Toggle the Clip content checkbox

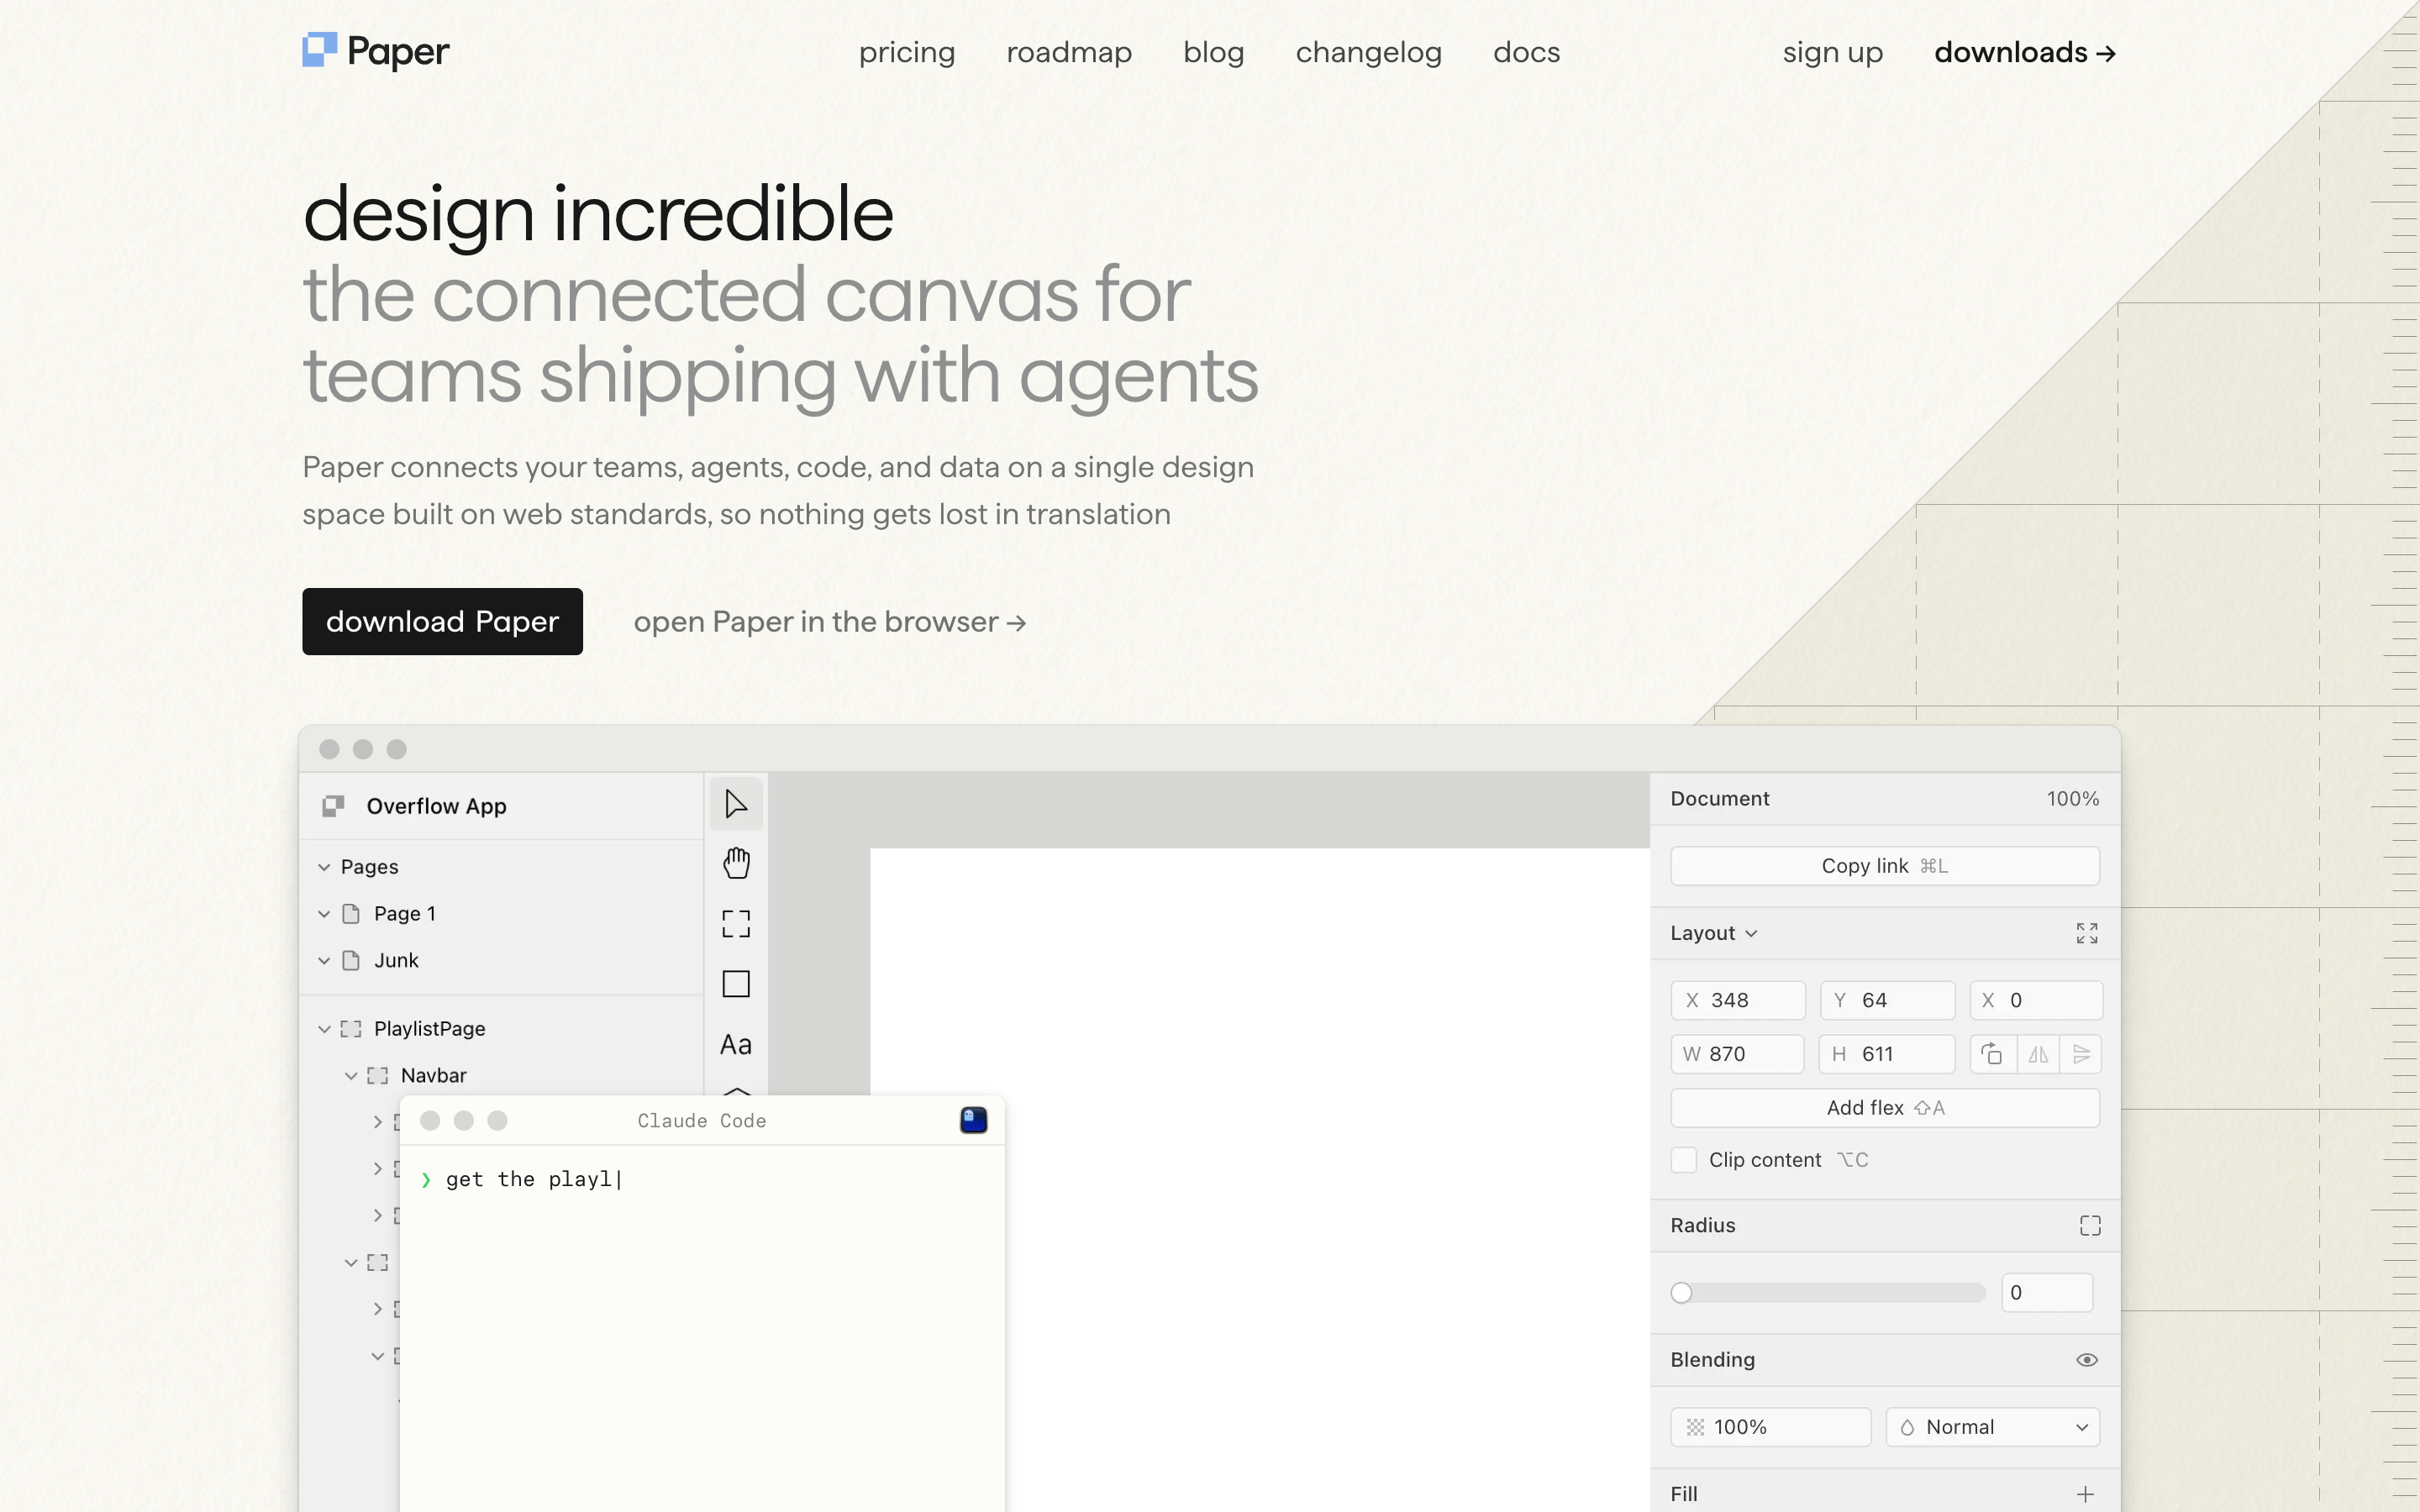click(x=1684, y=1160)
